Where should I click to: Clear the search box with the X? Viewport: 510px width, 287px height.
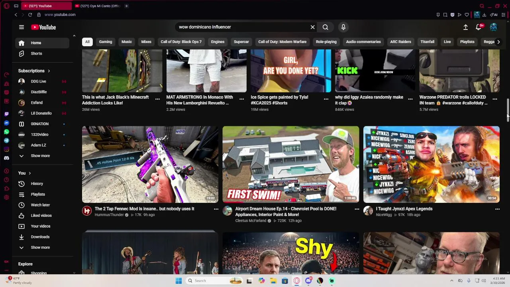313,27
